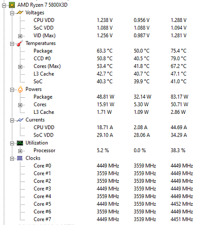This screenshot has width=209, height=225.
Task: Select the Core #2 clock row
Action: pyautogui.click(x=42, y=181)
